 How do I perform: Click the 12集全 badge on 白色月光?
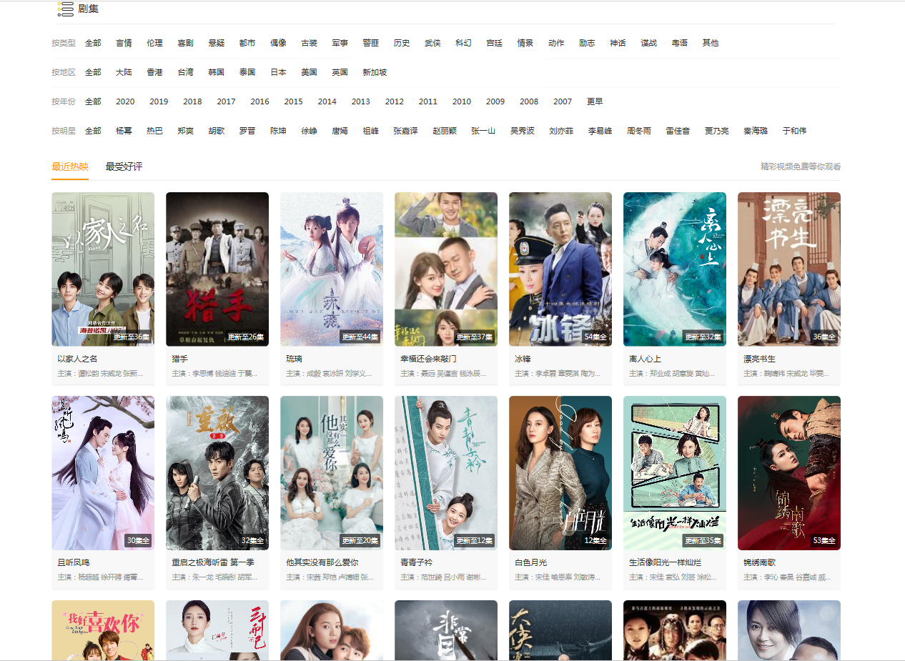(x=595, y=540)
